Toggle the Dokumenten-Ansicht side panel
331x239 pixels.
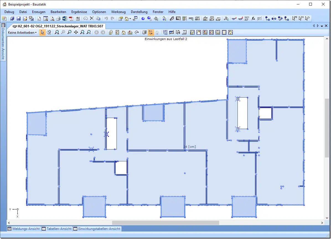tap(3, 42)
